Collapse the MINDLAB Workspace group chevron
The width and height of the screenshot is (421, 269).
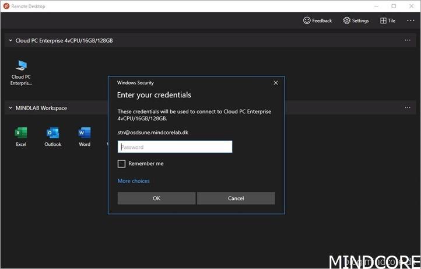pos(10,108)
